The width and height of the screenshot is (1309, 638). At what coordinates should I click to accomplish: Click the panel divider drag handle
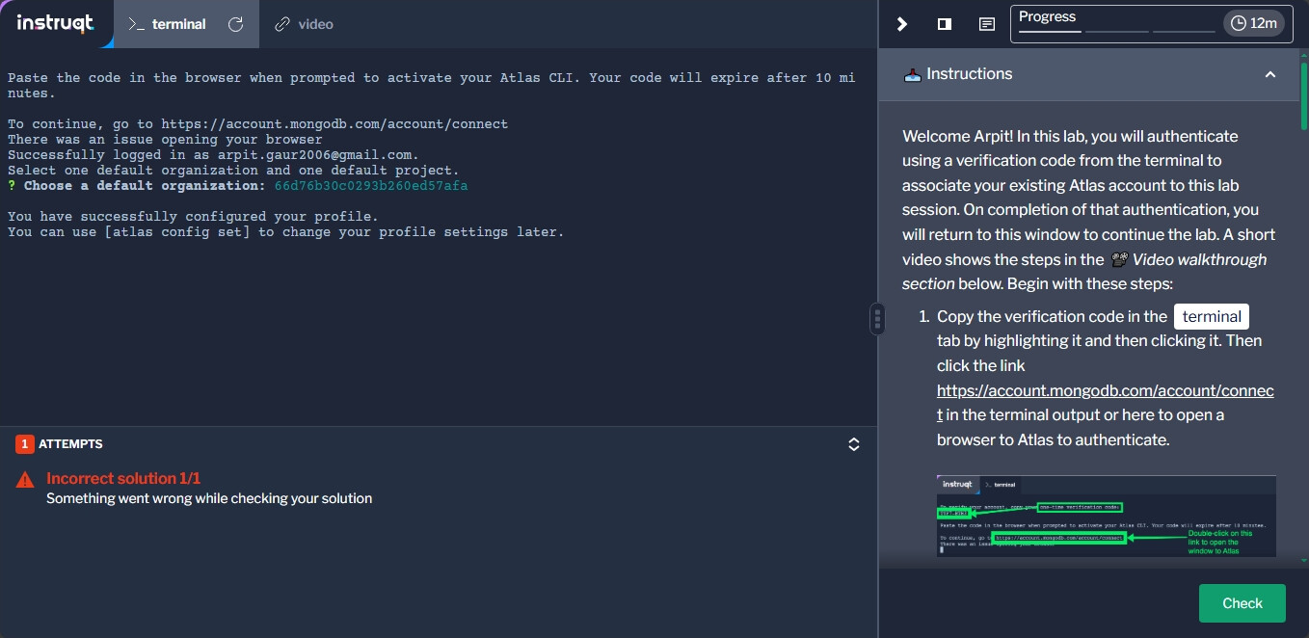(877, 319)
